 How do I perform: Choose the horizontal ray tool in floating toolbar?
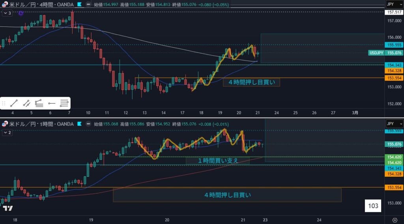click(x=51, y=104)
